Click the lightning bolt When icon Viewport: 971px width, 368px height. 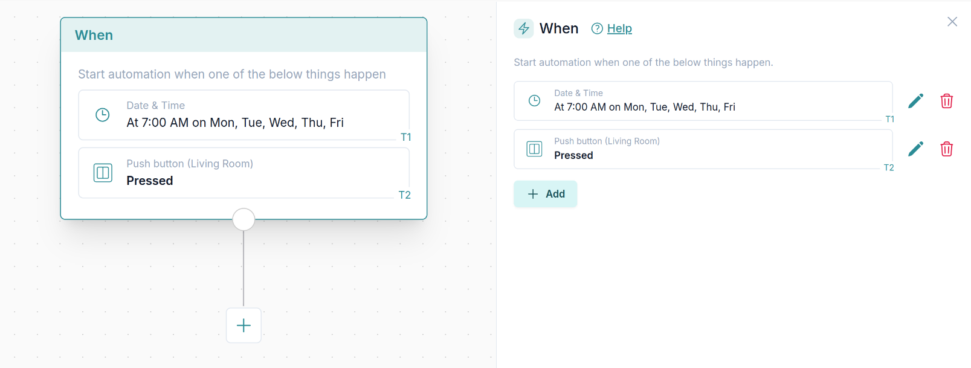pos(524,28)
